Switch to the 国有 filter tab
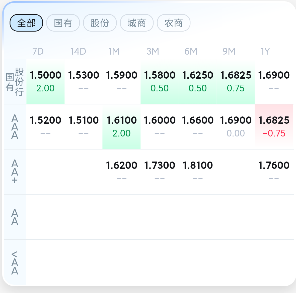This screenshot has height=293, width=296. (63, 23)
